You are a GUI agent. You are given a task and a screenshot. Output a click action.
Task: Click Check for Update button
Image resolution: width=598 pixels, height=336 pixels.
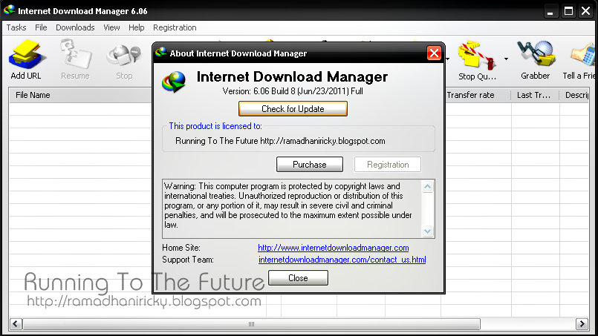pos(293,109)
